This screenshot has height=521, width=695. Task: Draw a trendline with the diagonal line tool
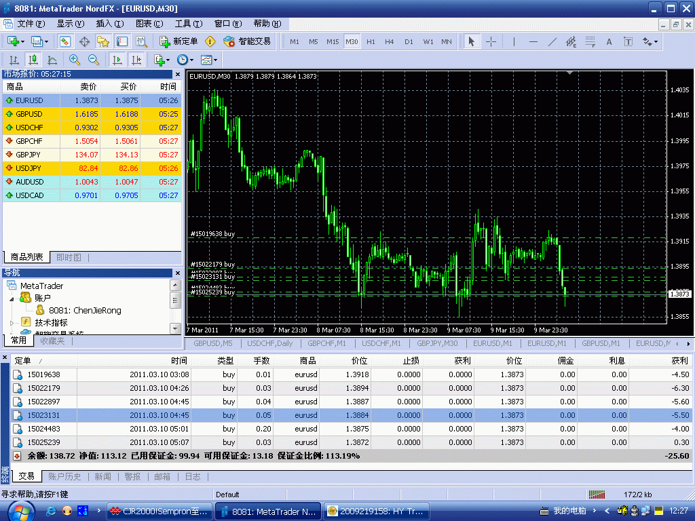click(552, 41)
